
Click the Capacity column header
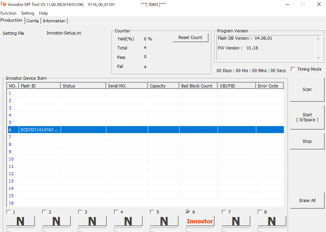(x=164, y=86)
